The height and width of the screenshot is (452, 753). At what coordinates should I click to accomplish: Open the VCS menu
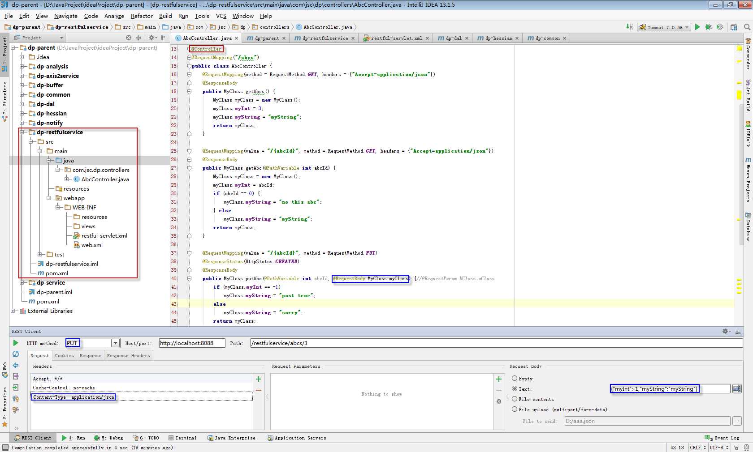221,16
